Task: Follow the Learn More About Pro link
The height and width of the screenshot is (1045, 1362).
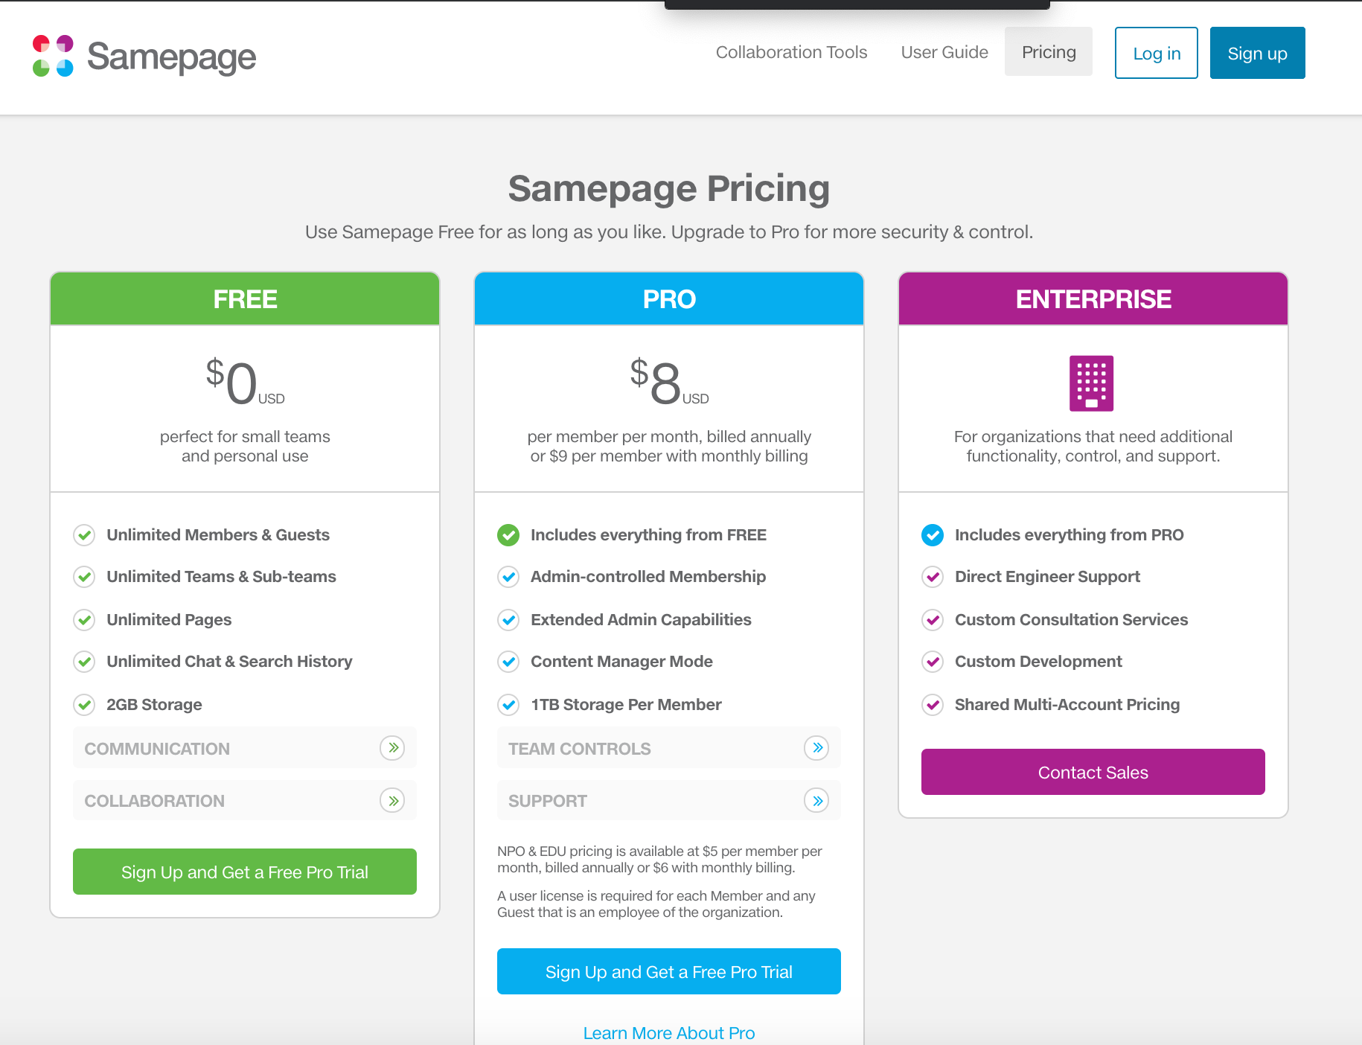Action: click(x=668, y=1033)
